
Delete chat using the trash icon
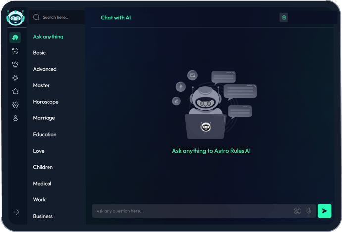[284, 17]
